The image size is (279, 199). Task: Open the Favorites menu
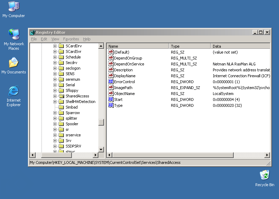(71, 39)
